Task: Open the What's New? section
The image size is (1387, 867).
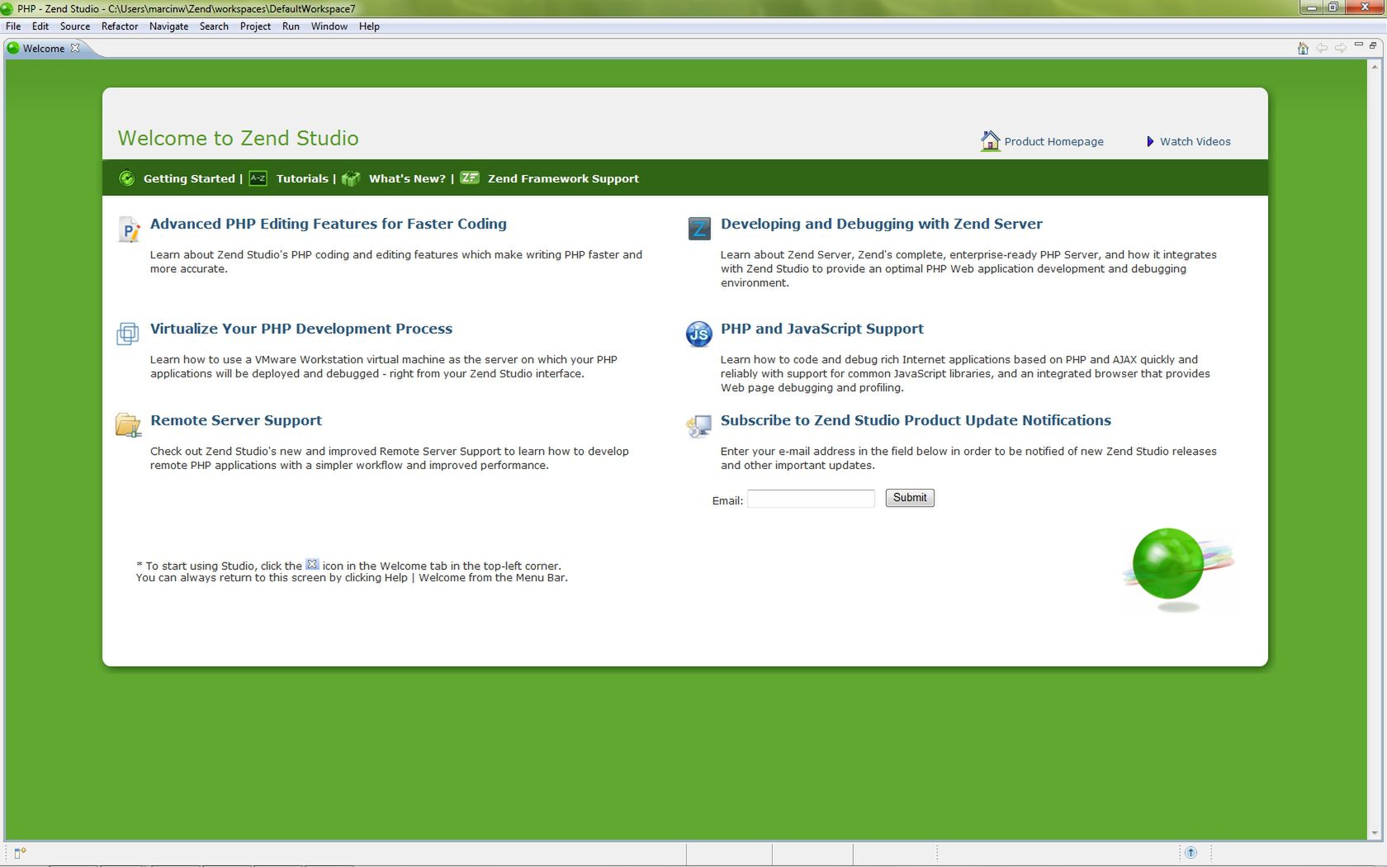Action: click(x=407, y=178)
